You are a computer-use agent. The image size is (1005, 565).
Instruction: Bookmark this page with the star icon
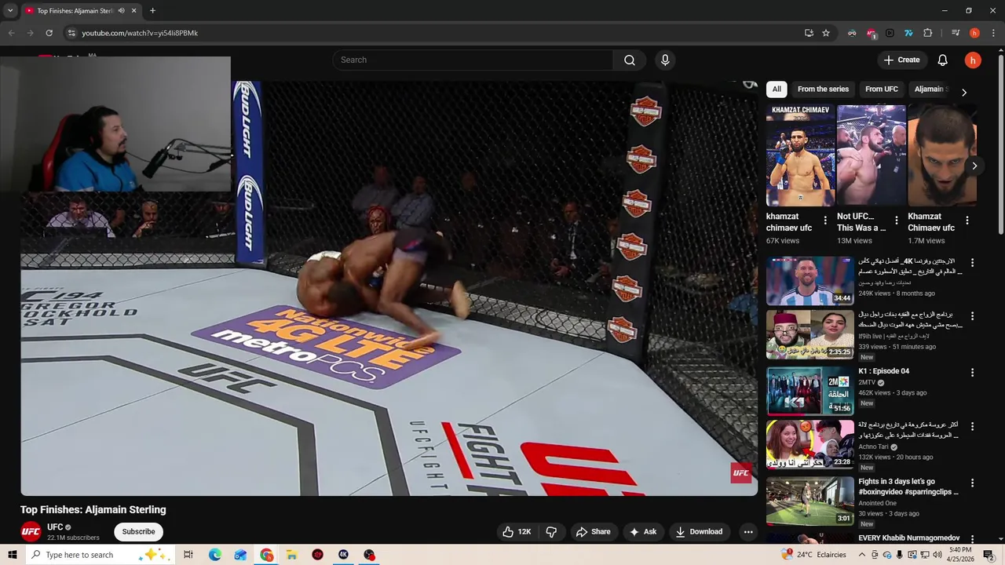[x=826, y=33]
